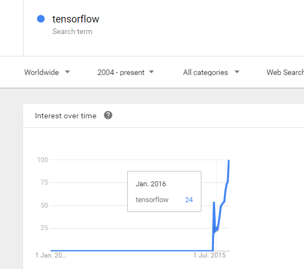This screenshot has width=304, height=269.
Task: Click the Search term subtitle
Action: (72, 31)
